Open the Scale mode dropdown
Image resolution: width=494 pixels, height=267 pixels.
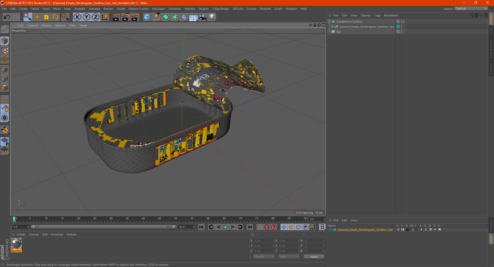(x=289, y=256)
